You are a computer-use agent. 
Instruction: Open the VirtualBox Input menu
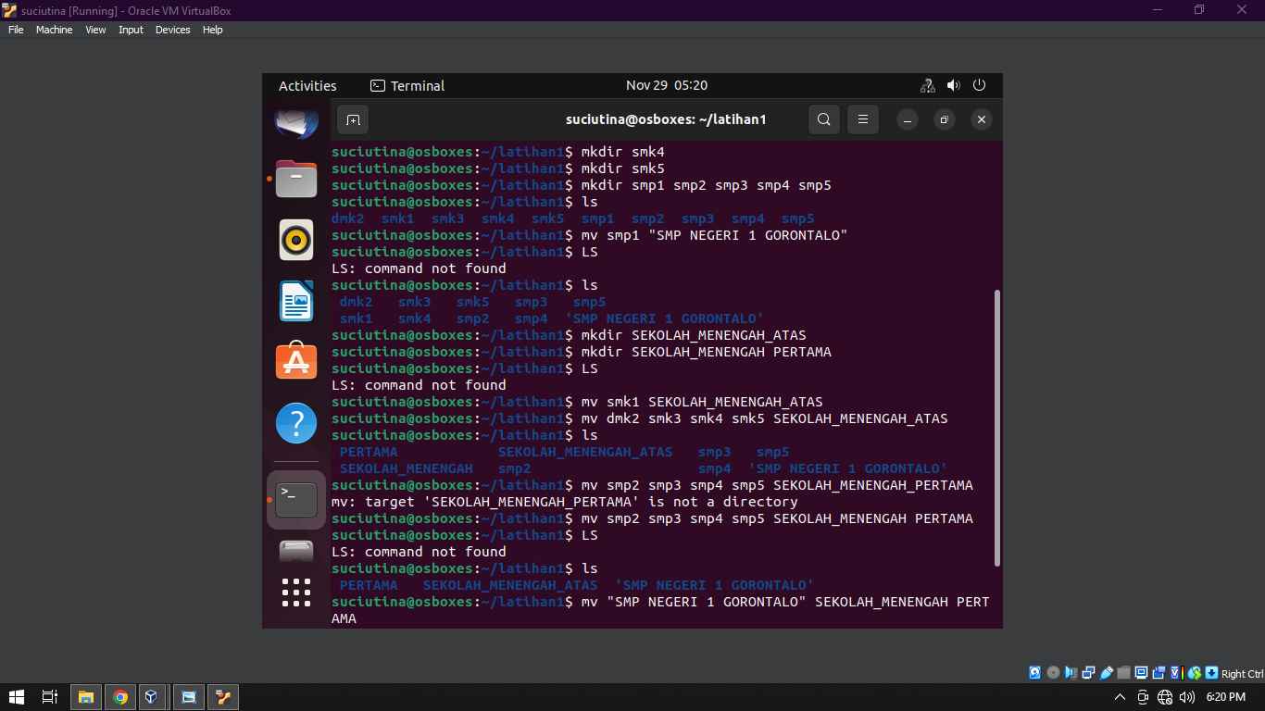[131, 30]
